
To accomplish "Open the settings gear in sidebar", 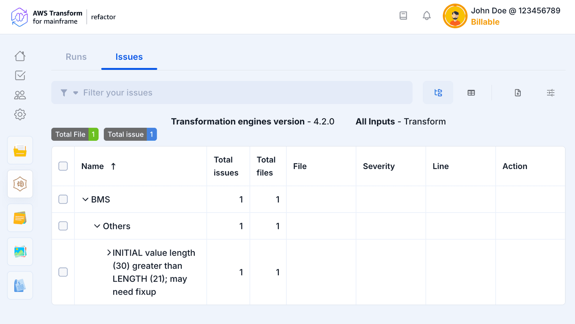I will (x=20, y=114).
